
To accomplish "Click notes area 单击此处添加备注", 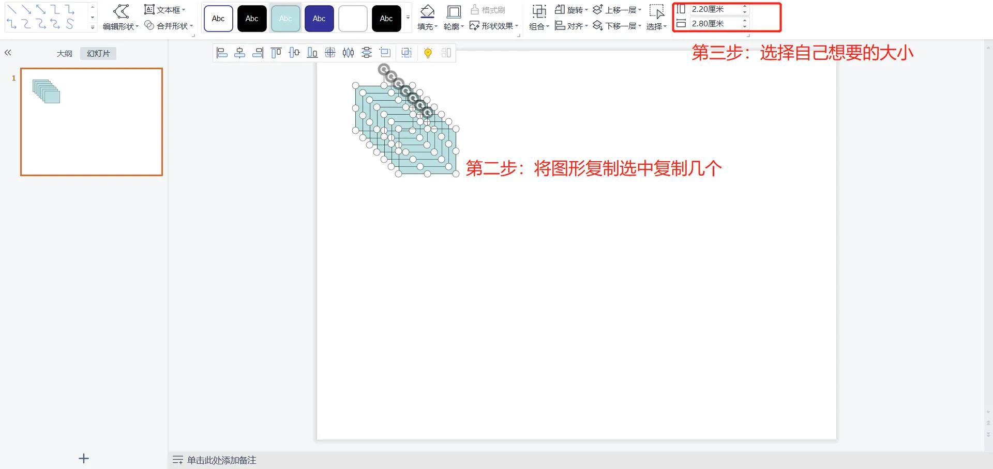I will tap(221, 460).
